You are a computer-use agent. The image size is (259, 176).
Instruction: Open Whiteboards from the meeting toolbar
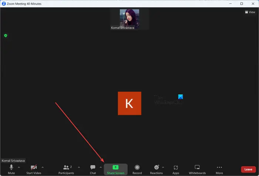197,169
